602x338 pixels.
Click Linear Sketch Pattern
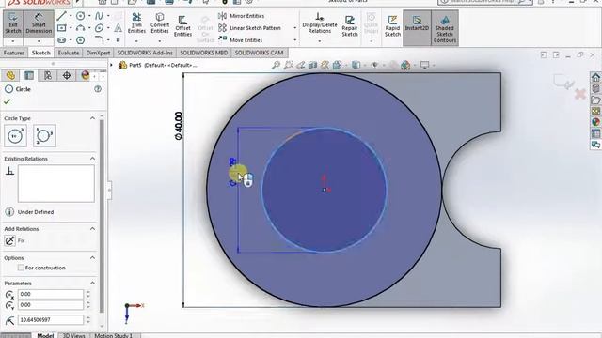coord(249,28)
